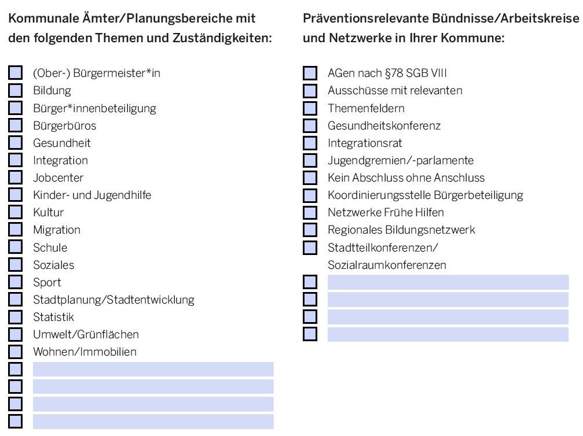Viewport: 583px width, 436px height.
Task: Click first blank text field below Wohnen/Immobilien
Action: coord(153,369)
